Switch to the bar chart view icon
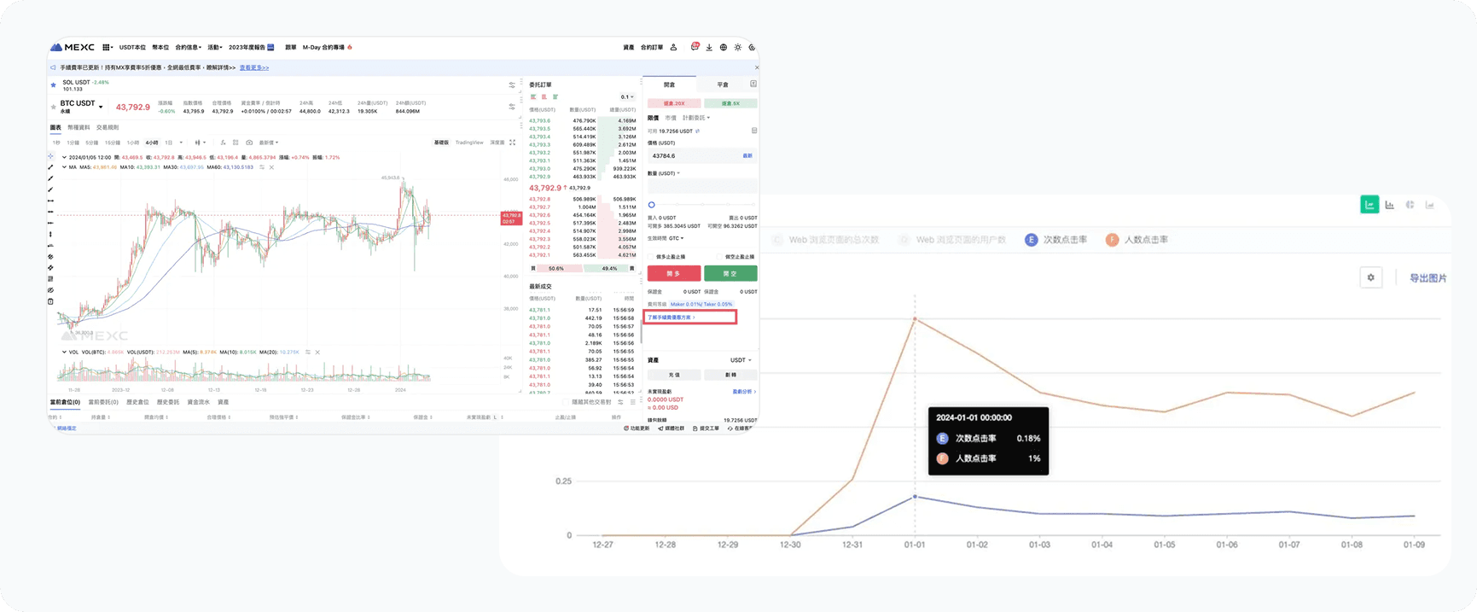Screen dimensions: 1477x612 (x=1389, y=205)
